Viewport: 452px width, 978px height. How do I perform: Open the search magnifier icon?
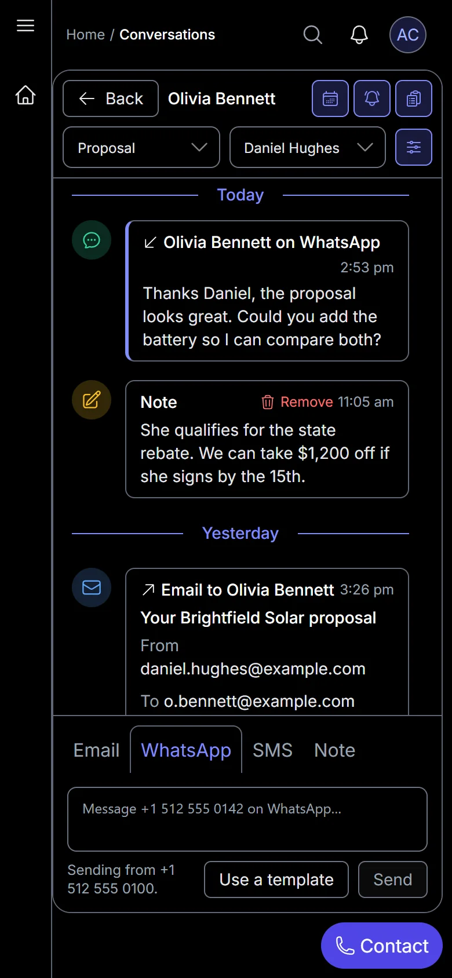pyautogui.click(x=313, y=35)
